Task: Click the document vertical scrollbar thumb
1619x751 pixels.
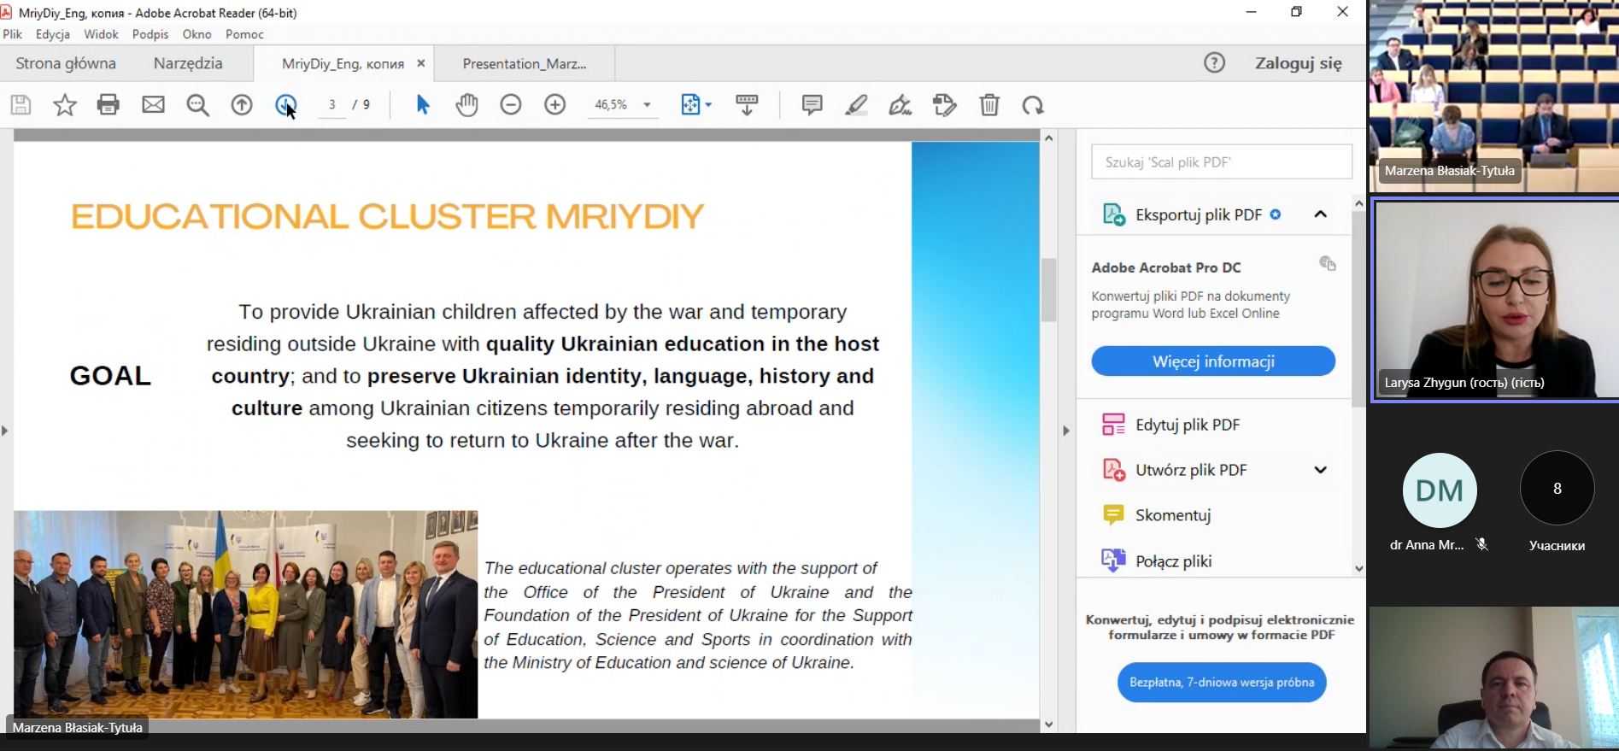Action: (x=1048, y=290)
